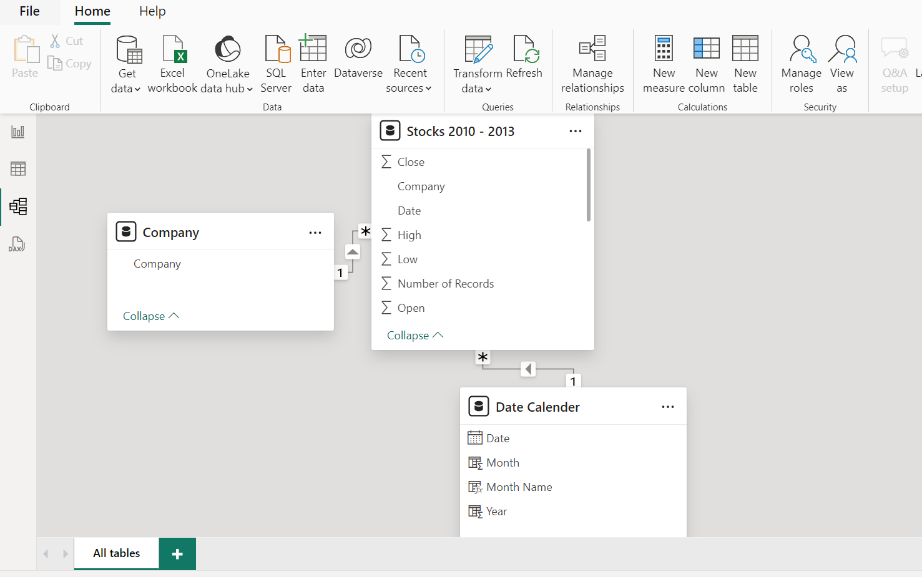Switch to Table view in sidebar
Image resolution: width=922 pixels, height=577 pixels.
coord(18,169)
